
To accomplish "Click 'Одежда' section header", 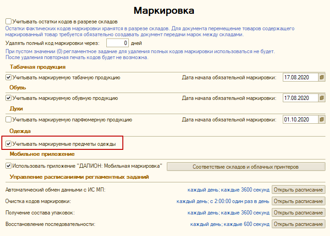I will point(20,131).
